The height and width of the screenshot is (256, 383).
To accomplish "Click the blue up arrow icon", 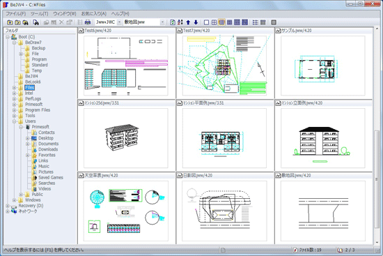I will click(188, 22).
